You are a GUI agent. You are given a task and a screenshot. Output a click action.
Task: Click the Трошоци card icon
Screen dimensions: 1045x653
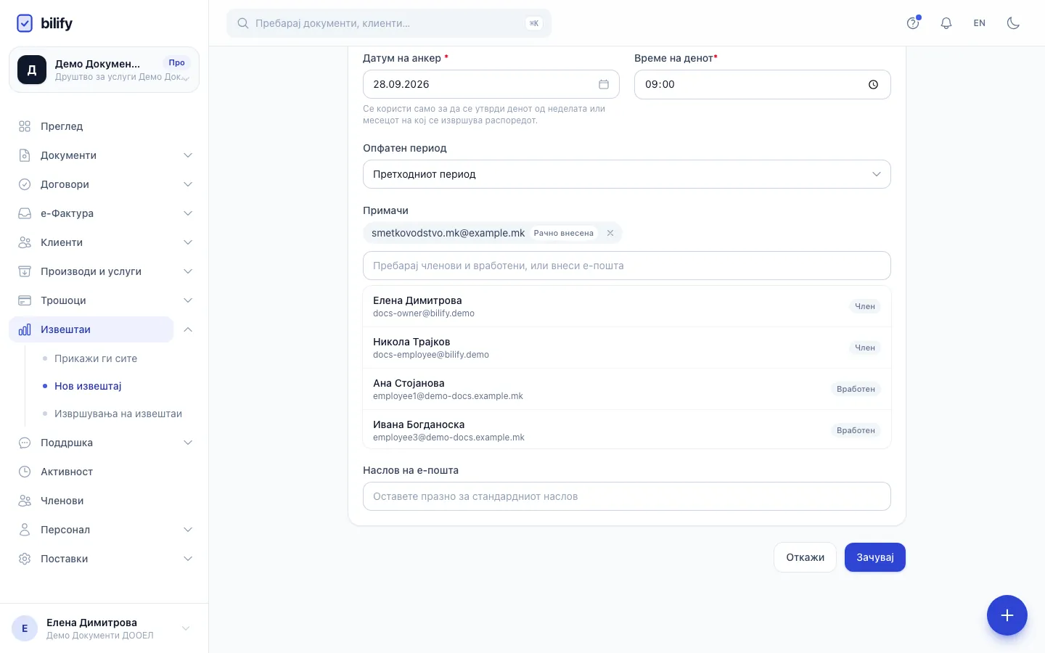click(25, 300)
